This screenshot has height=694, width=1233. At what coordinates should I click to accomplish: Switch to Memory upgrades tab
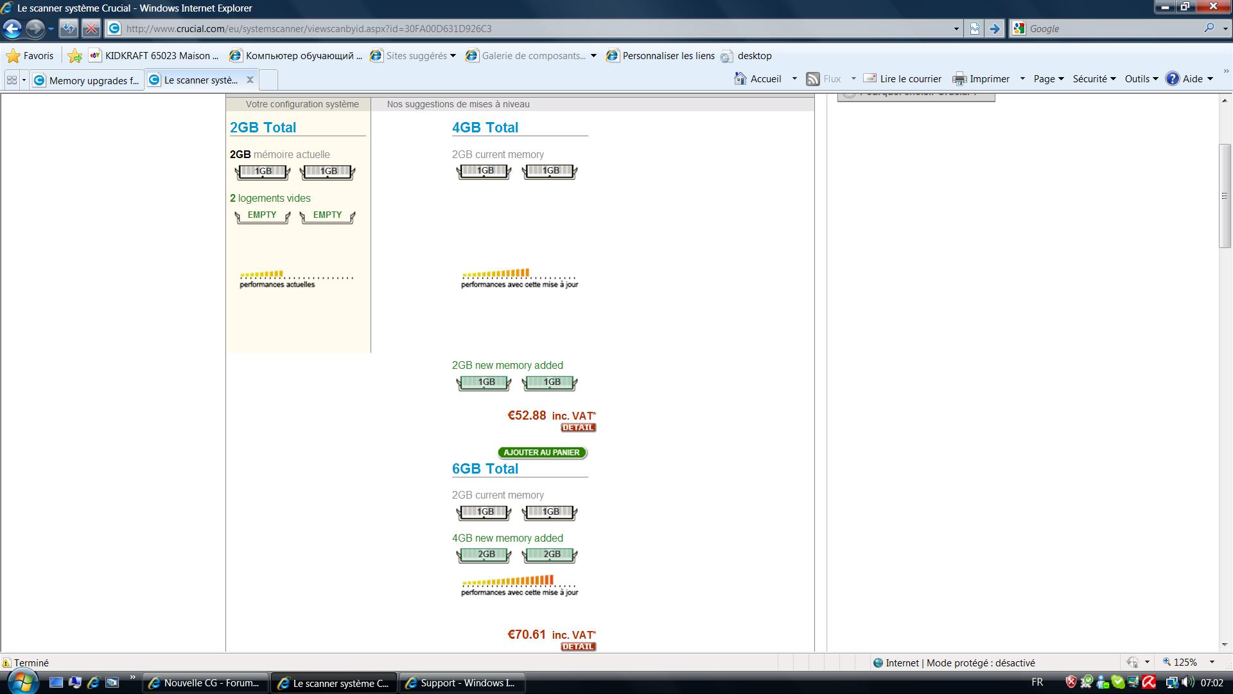pyautogui.click(x=87, y=80)
